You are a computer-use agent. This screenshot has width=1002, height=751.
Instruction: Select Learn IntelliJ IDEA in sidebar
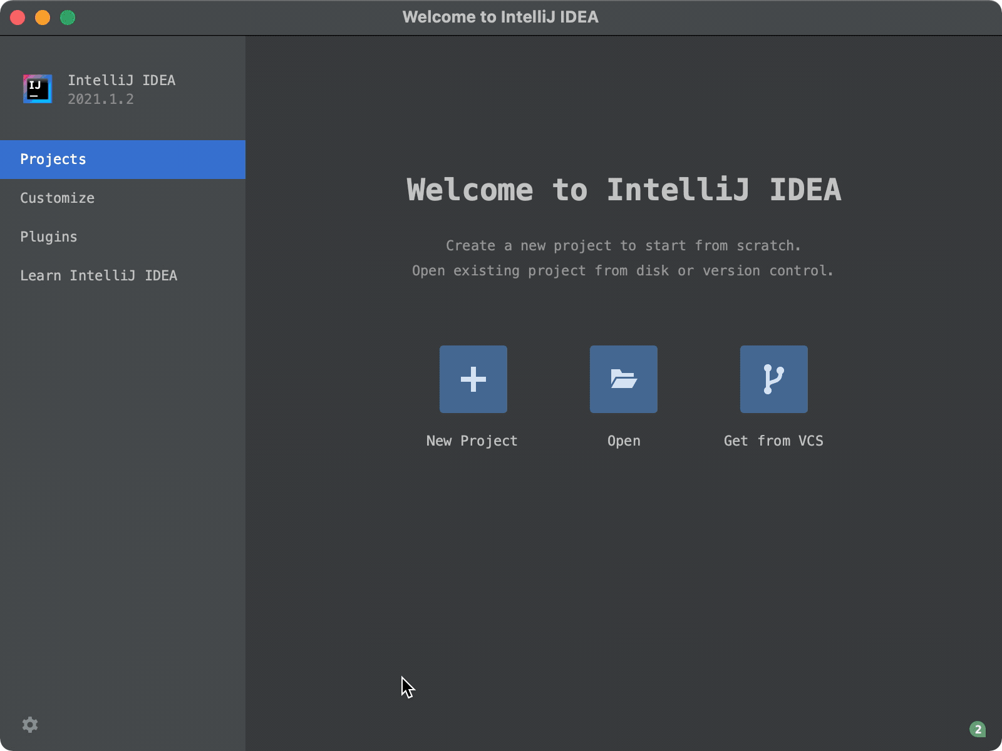pyautogui.click(x=99, y=275)
